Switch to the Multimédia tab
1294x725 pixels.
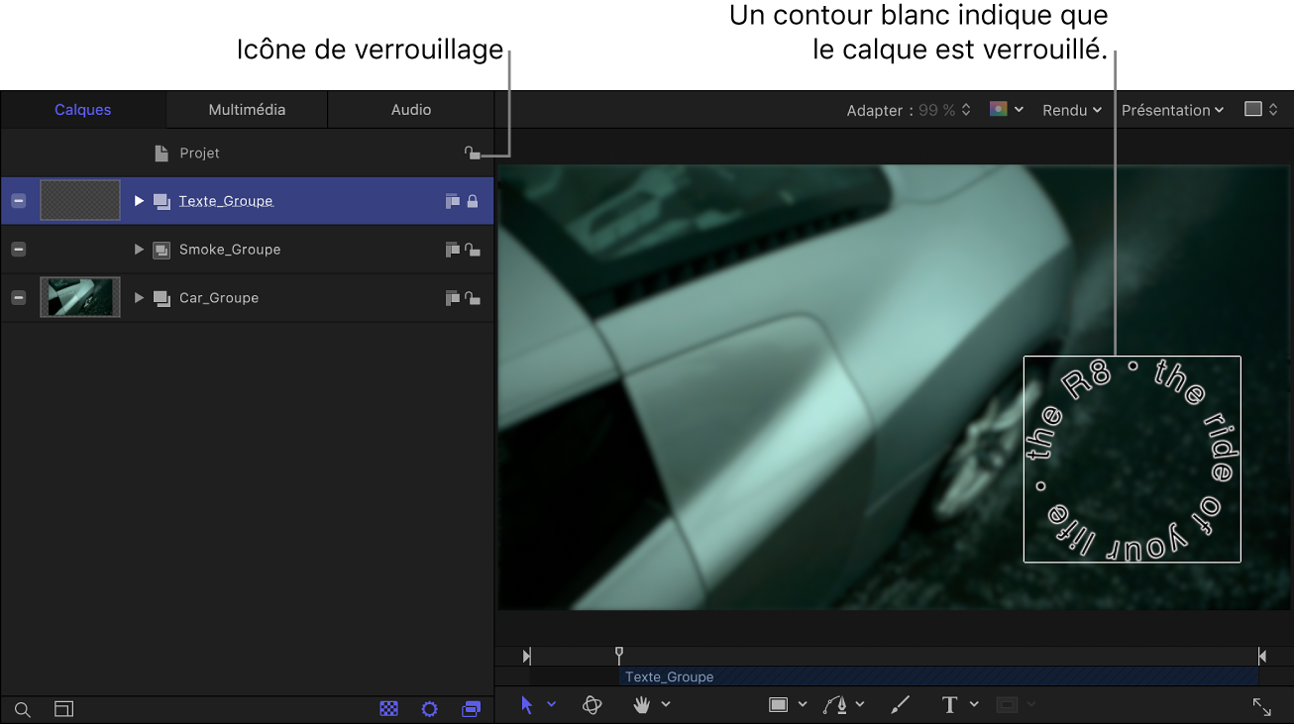[247, 110]
